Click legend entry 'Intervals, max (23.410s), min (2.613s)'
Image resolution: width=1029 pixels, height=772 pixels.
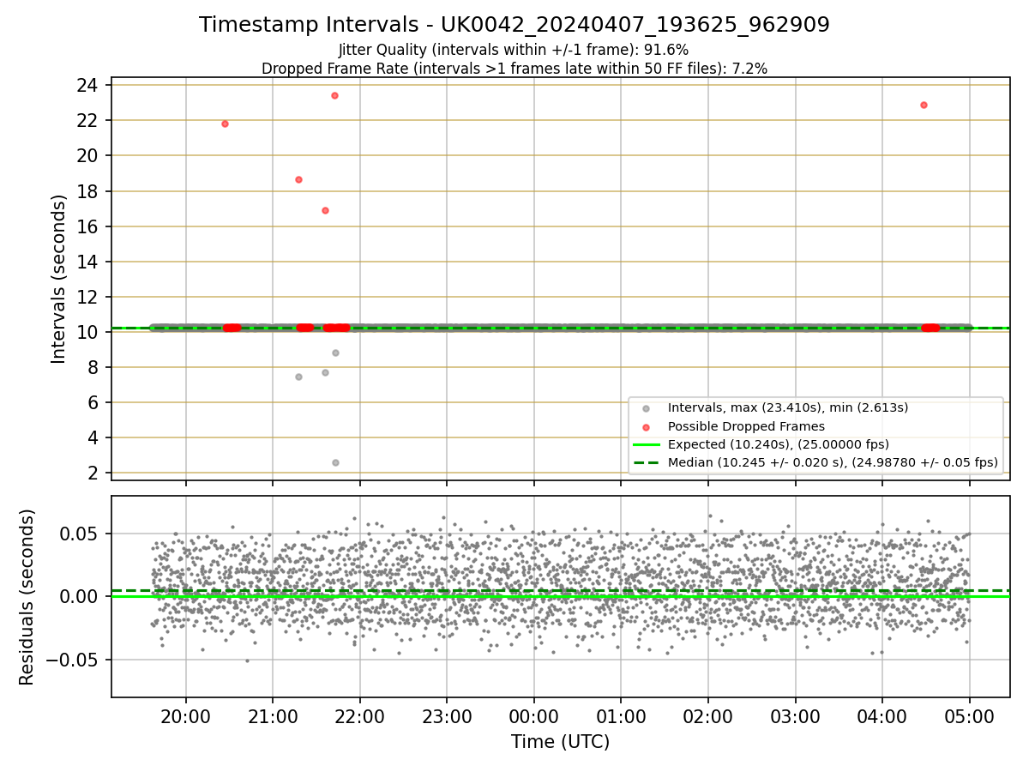coord(788,407)
